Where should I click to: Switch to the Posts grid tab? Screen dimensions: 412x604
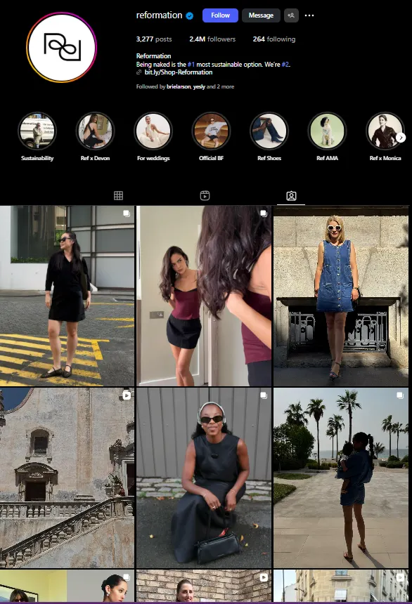pyautogui.click(x=118, y=196)
